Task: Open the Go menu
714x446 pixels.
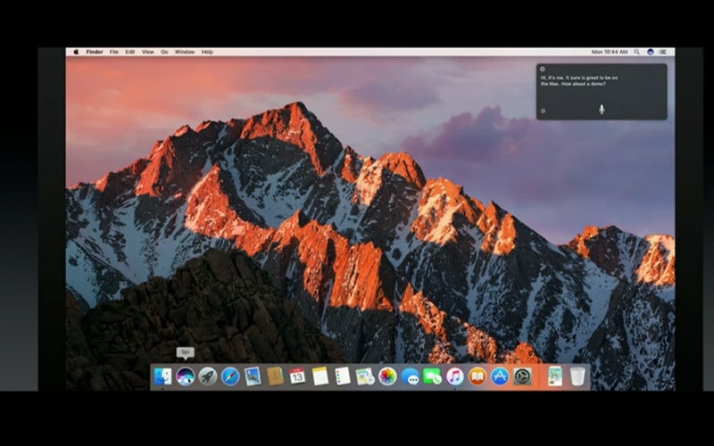Action: pos(164,52)
